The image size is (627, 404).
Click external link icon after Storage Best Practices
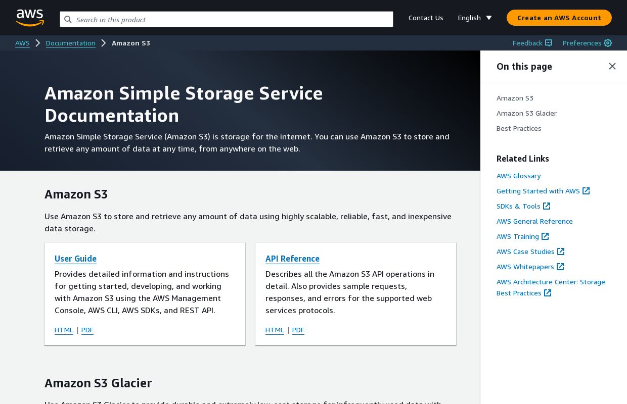tap(548, 293)
